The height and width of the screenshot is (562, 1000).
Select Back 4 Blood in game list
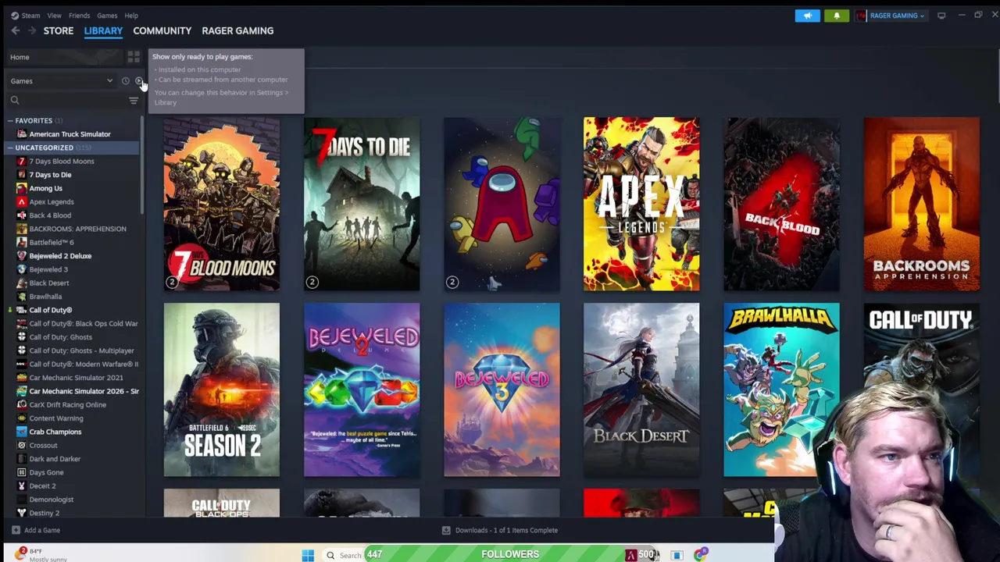(50, 215)
